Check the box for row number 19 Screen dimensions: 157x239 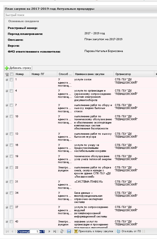point(12,156)
